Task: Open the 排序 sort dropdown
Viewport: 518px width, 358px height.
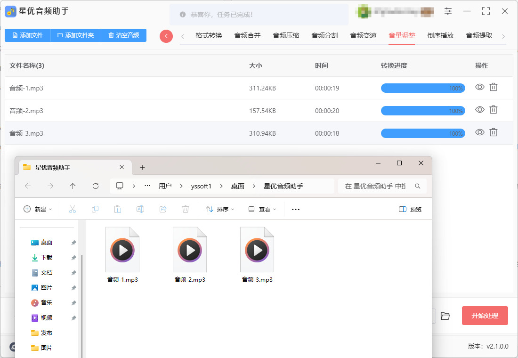Action: pyautogui.click(x=220, y=209)
